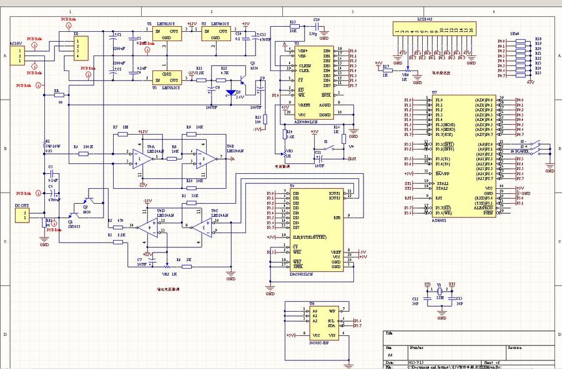Select the LM7805CT regulator U2
Screen dimensions: 562x369
(x=215, y=34)
